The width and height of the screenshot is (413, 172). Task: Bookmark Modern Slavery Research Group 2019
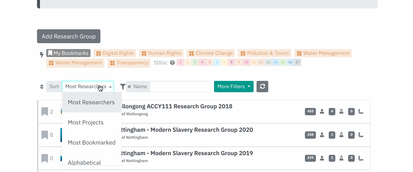(x=45, y=158)
